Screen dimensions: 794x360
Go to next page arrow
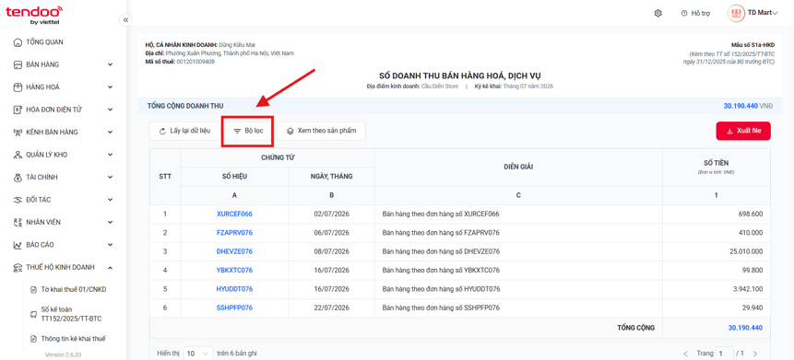pyautogui.click(x=755, y=354)
